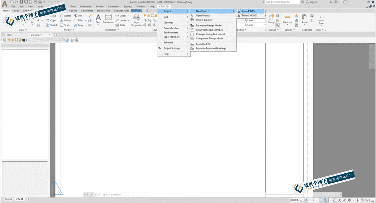
Task: Toggle Ortho mode icon in status bar
Action: coord(301,200)
